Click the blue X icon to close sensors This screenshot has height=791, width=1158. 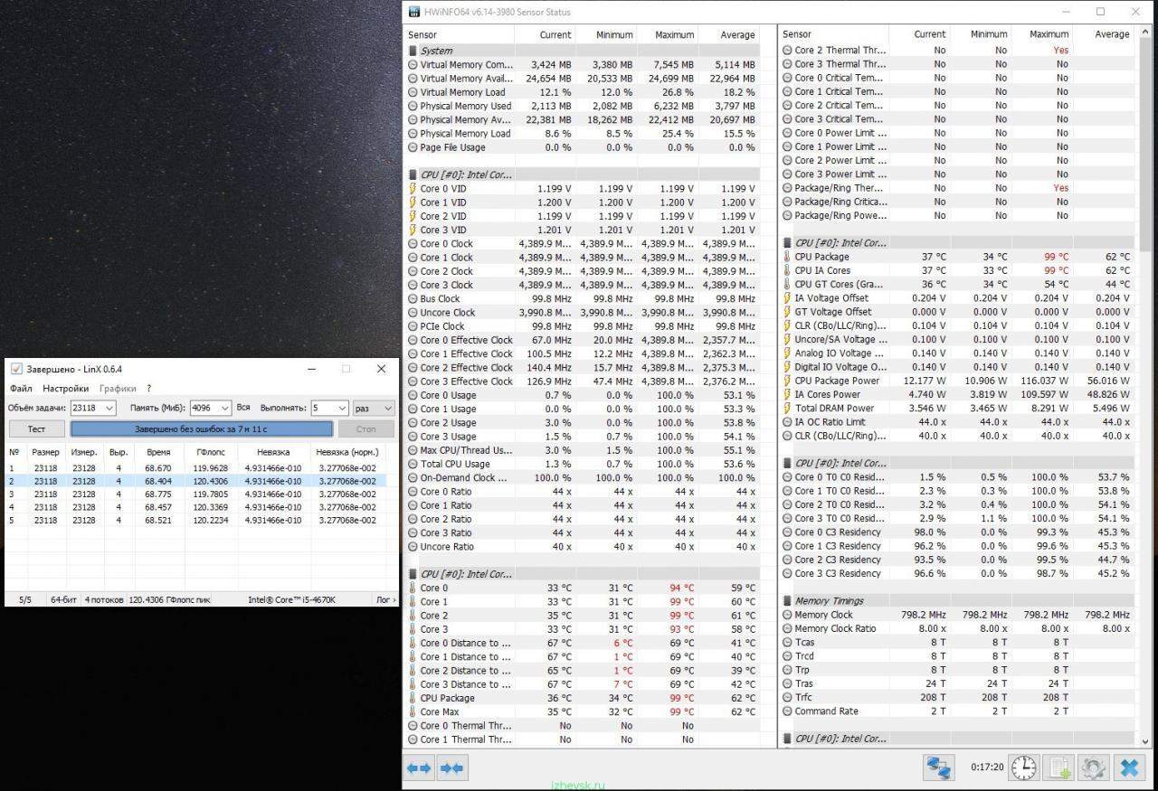click(1129, 768)
